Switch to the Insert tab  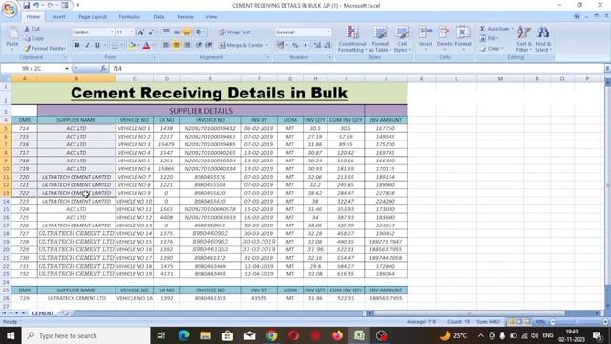[58, 17]
